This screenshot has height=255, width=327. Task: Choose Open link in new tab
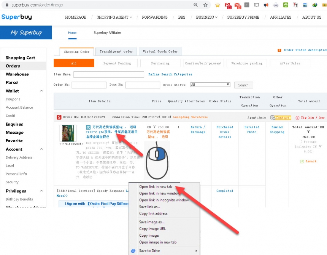click(156, 187)
